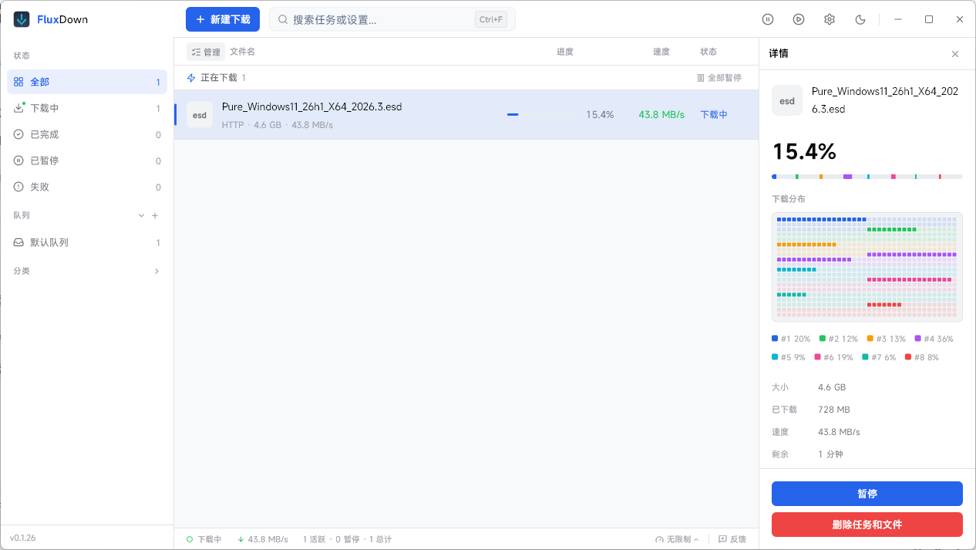Close the 详情 details panel
This screenshot has height=550, width=976.
pyautogui.click(x=954, y=54)
